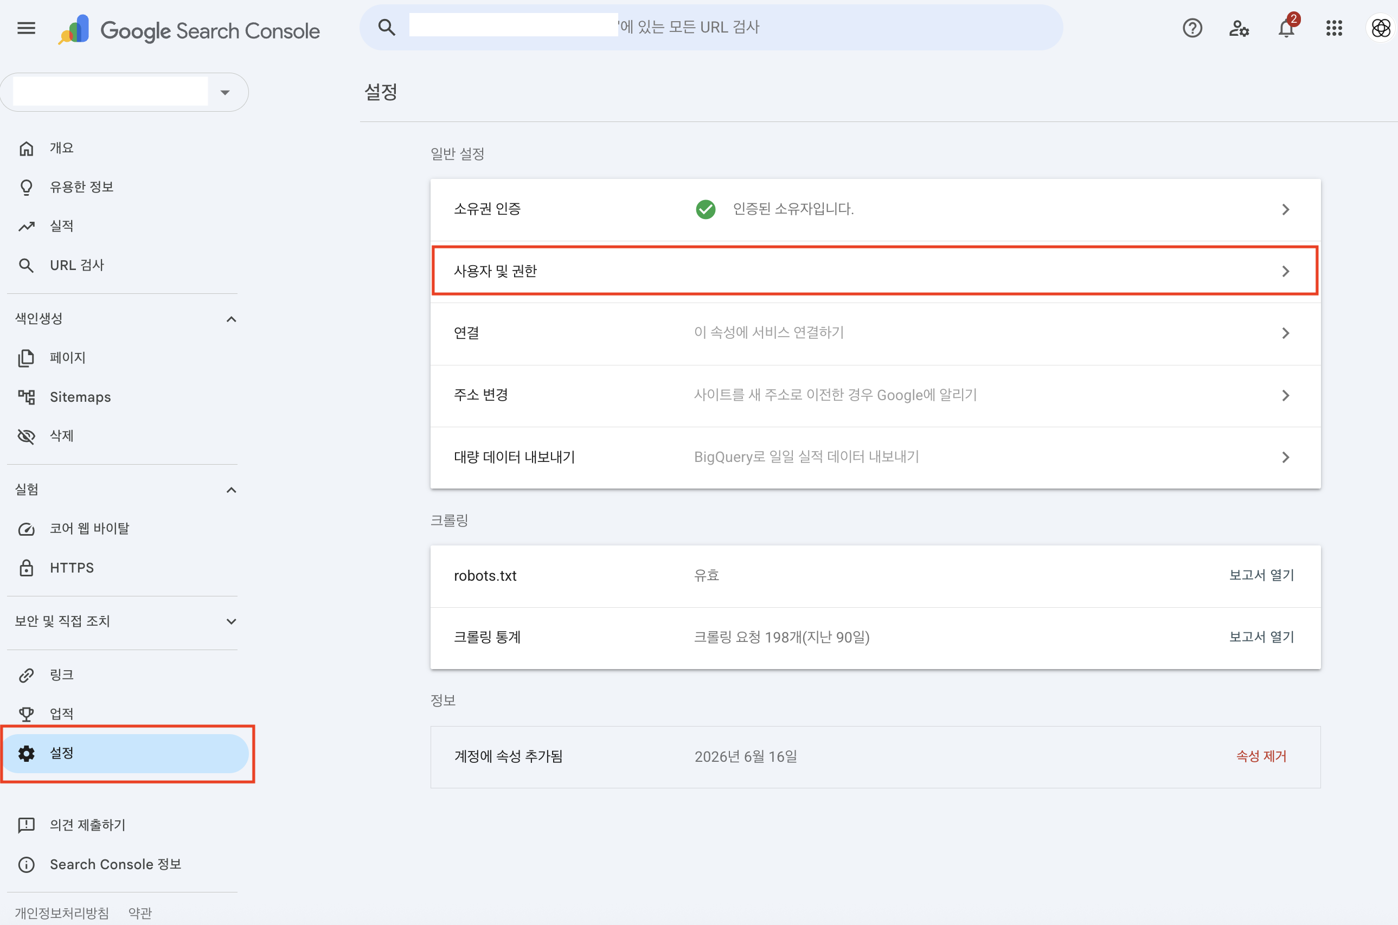Click 속성 제거 to remove property
This screenshot has width=1398, height=925.
pos(1261,756)
